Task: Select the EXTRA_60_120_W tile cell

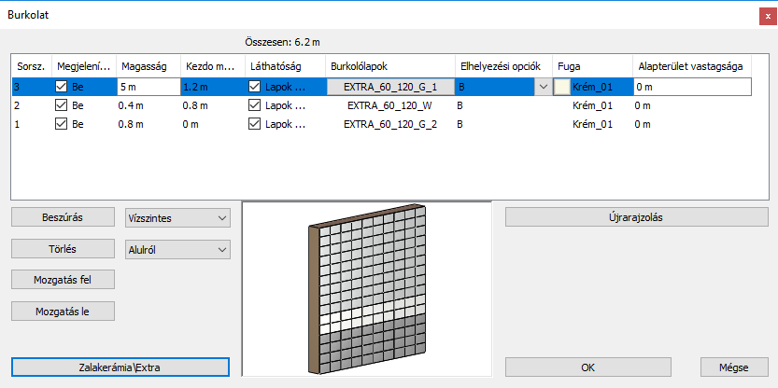Action: (390, 105)
